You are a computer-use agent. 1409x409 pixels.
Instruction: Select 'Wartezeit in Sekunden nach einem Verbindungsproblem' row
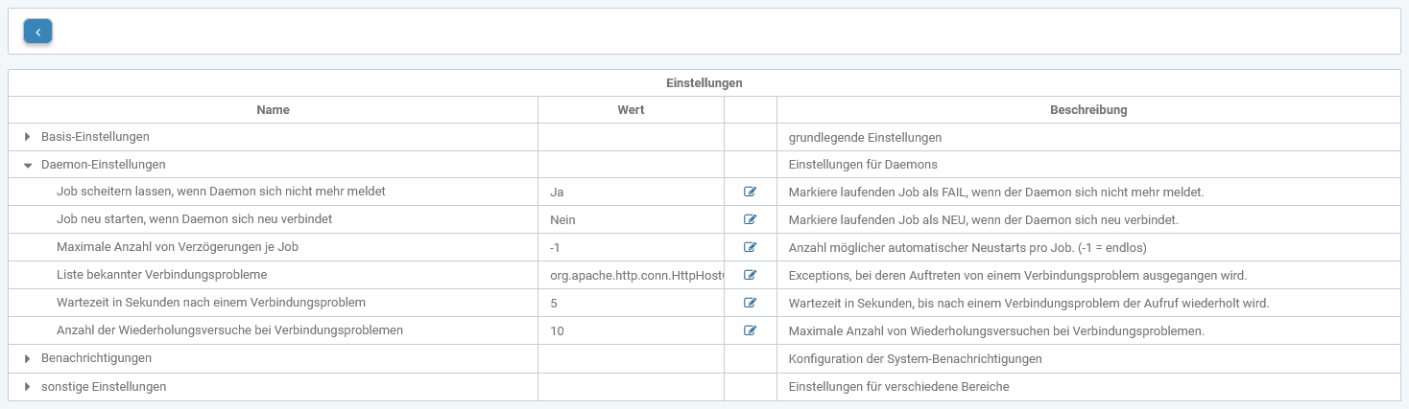[211, 303]
